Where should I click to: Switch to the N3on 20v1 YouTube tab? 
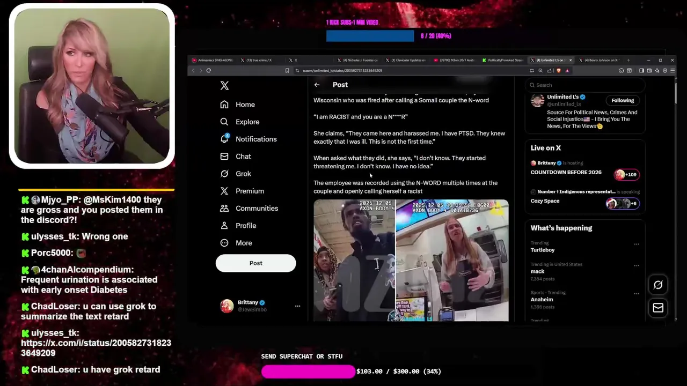point(454,60)
